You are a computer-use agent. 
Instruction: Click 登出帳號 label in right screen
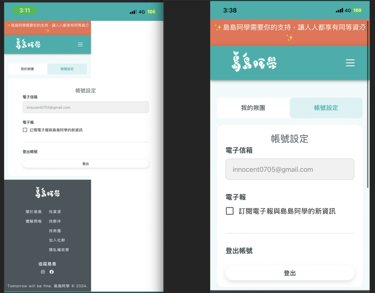239,251
